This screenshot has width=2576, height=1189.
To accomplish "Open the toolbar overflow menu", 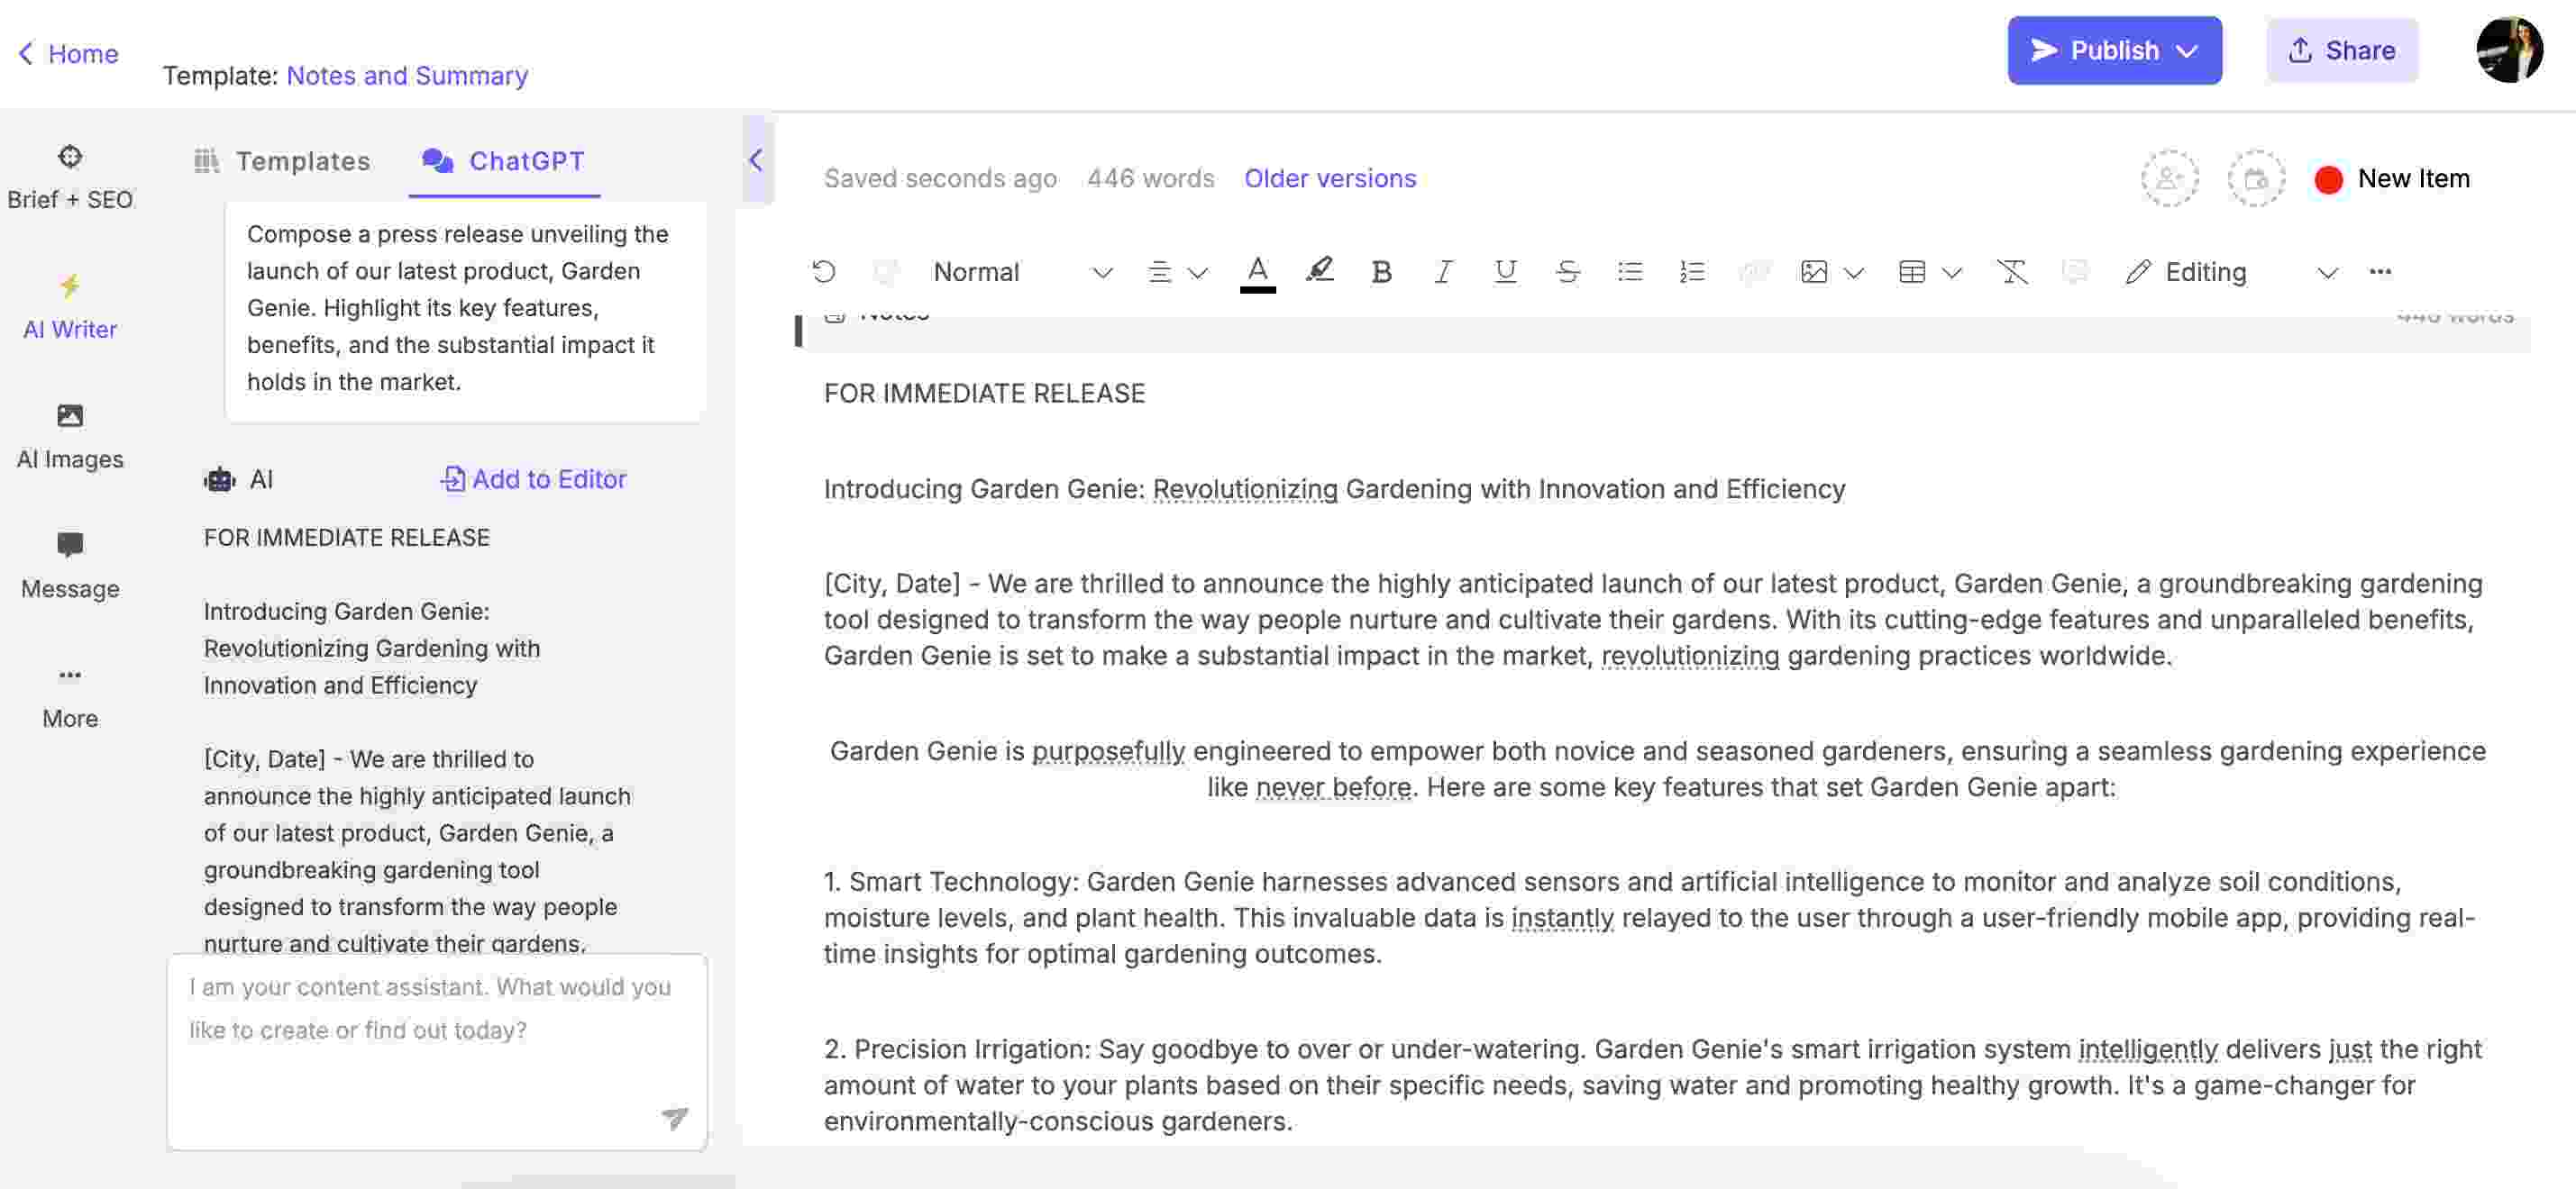I will (x=2380, y=272).
